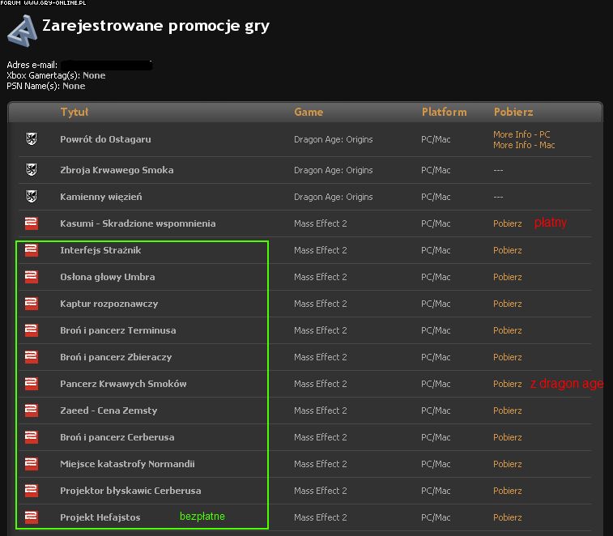Click the Mass Effect 2 icon beside Zaeed - Cena Zemsty
The width and height of the screenshot is (613, 536).
32,410
